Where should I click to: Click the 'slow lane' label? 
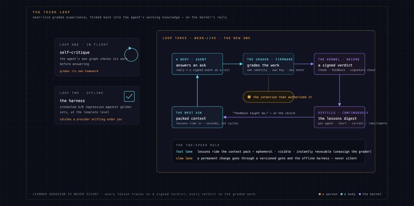[184, 158]
